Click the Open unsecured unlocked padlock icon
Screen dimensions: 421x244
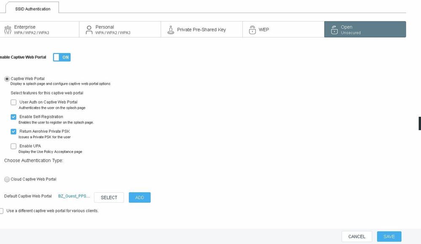[334, 29]
